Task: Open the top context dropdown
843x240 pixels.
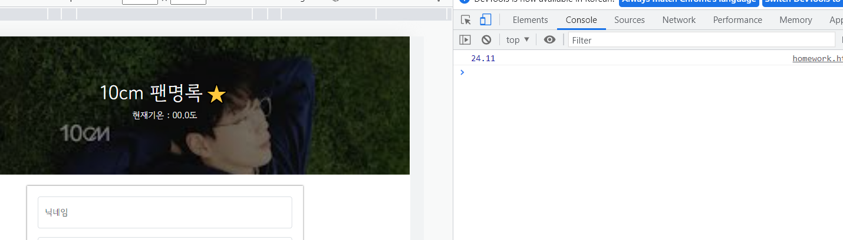Action: (518, 40)
